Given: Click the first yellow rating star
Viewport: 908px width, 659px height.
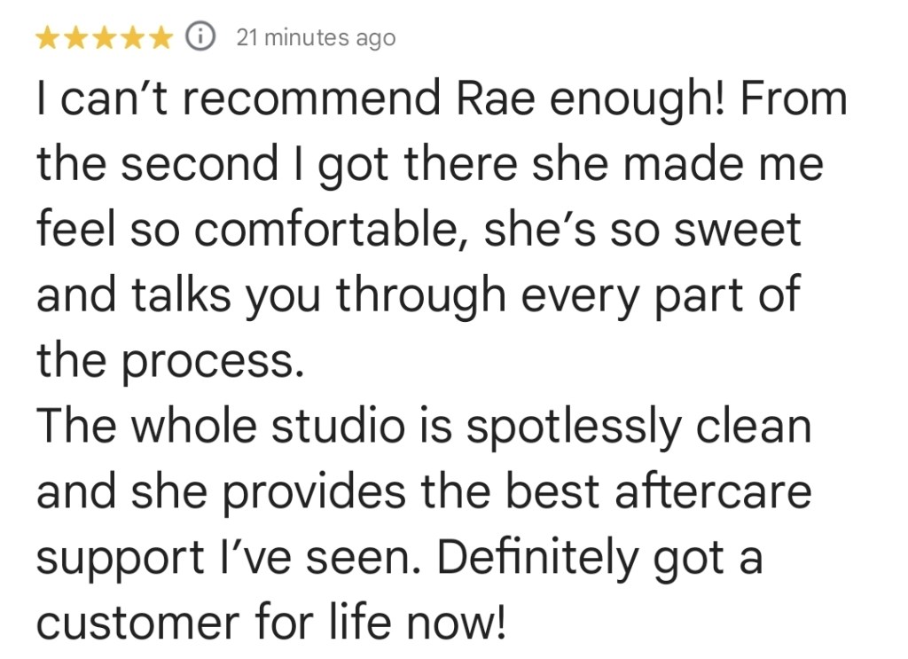Looking at the screenshot, I should pos(49,37).
